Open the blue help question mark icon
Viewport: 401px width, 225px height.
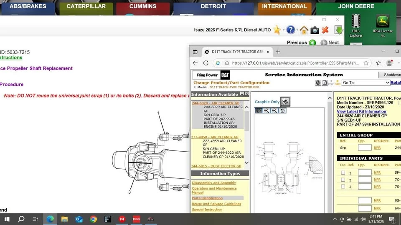point(291,30)
